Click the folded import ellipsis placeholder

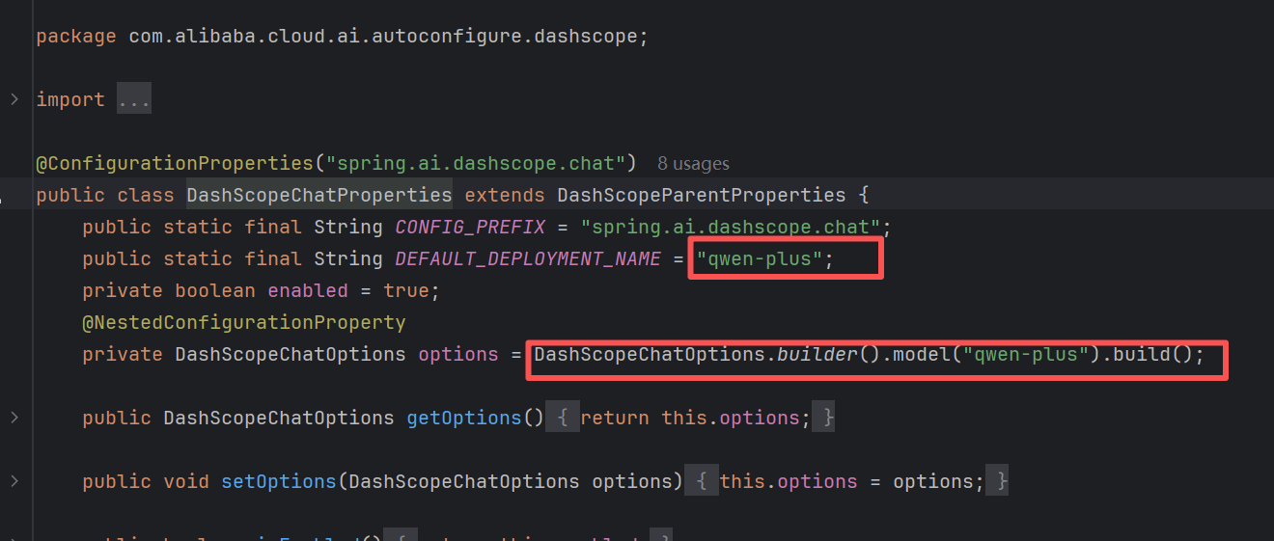pyautogui.click(x=134, y=100)
